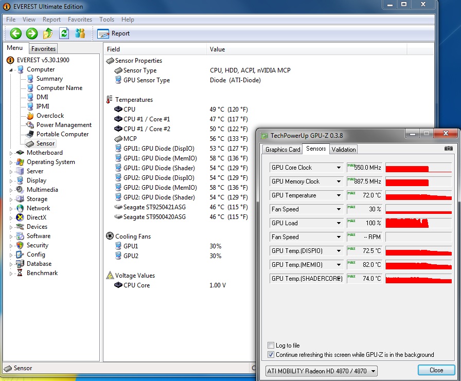Select the IPMI tree item
The height and width of the screenshot is (381, 461).
click(x=43, y=106)
